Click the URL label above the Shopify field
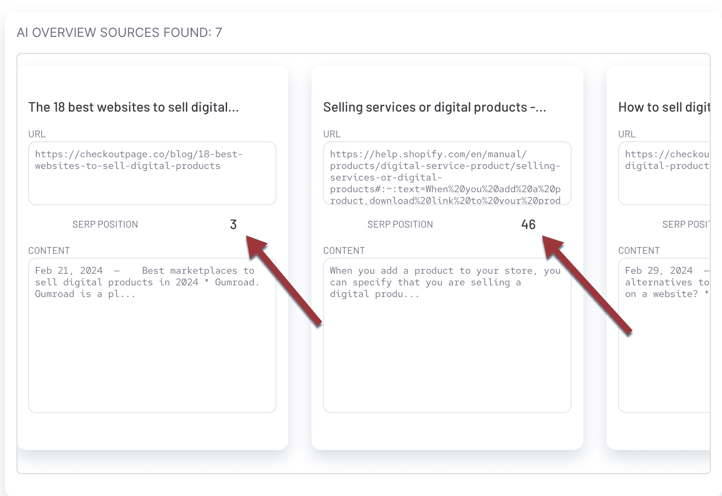Viewport: 722px width, 496px height. [x=332, y=134]
